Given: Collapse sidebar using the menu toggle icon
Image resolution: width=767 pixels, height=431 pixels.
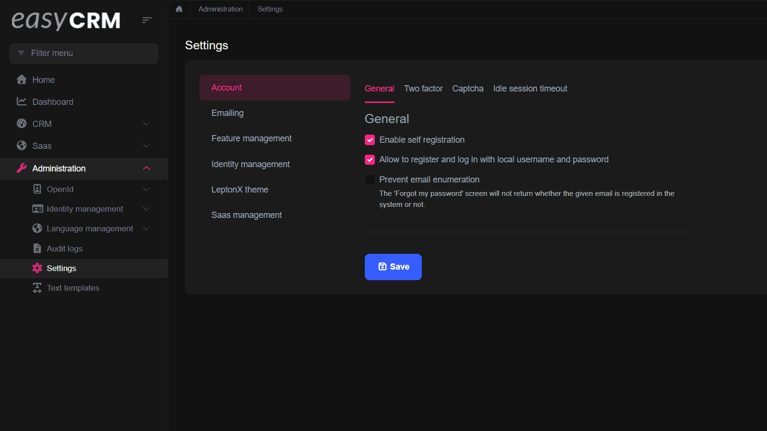Looking at the screenshot, I should click(x=147, y=20).
